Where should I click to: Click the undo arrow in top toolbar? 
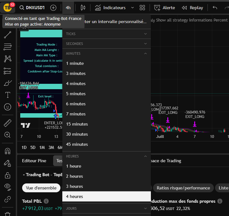tap(215, 8)
